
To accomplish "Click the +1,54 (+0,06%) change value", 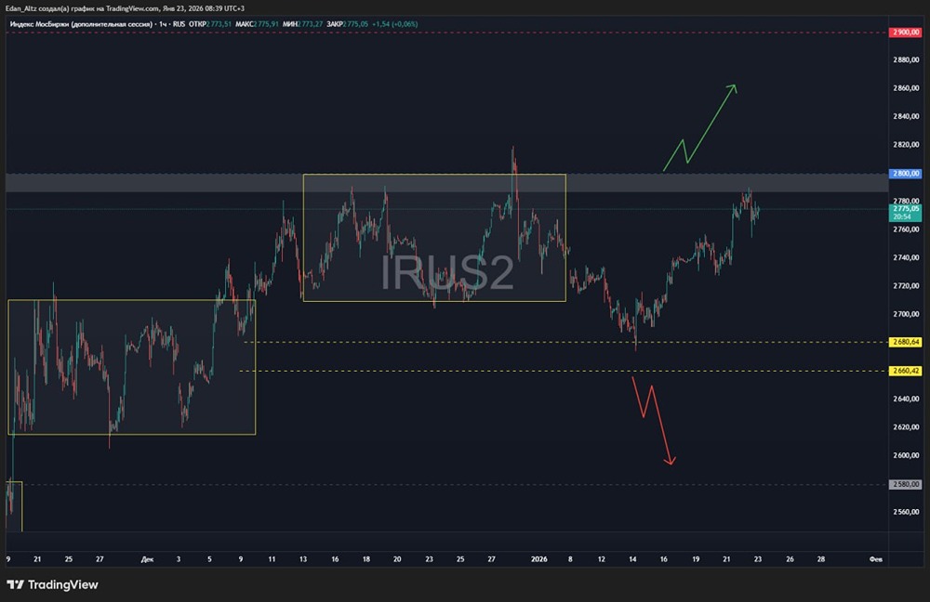I will (395, 24).
